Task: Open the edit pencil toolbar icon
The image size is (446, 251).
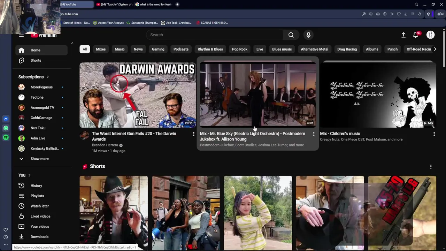Action: [x=371, y=14]
